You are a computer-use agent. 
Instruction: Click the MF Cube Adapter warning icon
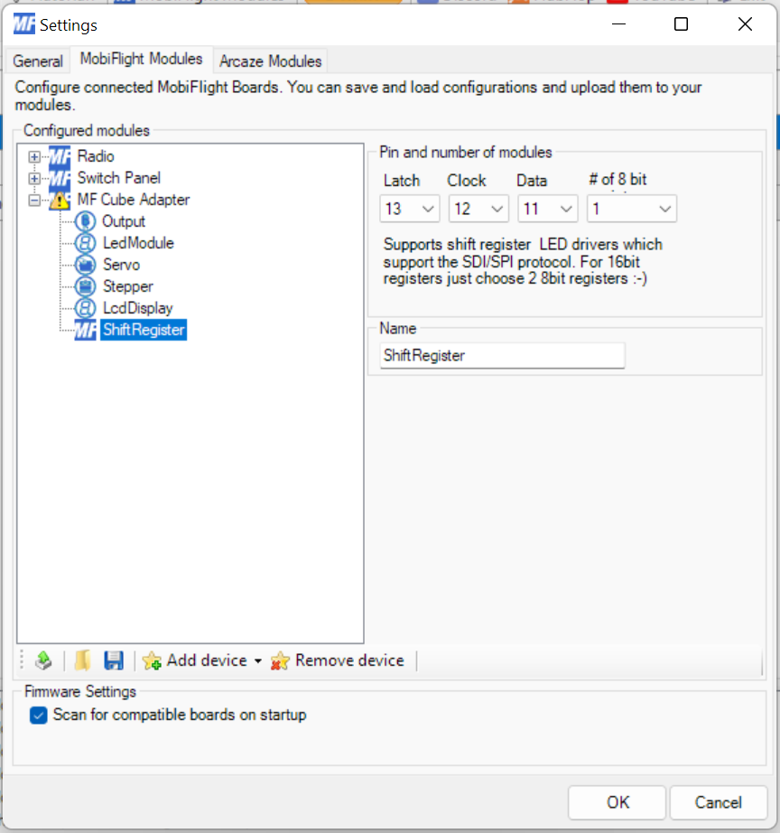coord(60,201)
